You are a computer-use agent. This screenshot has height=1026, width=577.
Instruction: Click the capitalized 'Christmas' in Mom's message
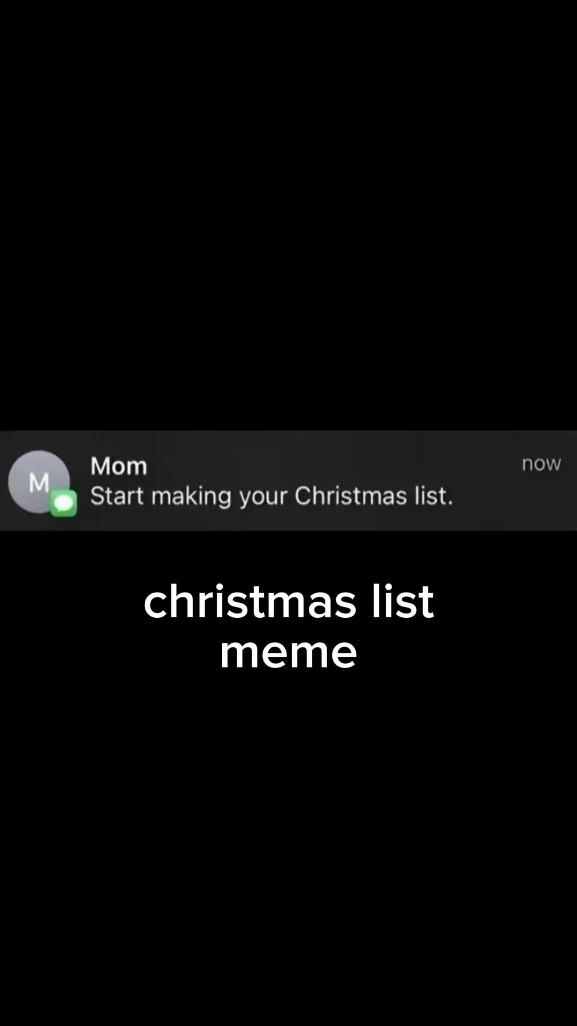(x=351, y=496)
